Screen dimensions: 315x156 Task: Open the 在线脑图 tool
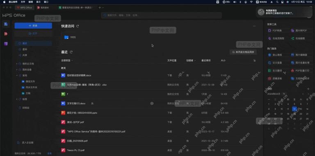coord(298,38)
